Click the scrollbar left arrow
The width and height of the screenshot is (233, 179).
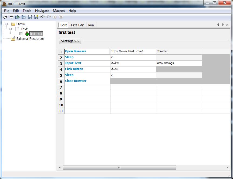pos(60,168)
